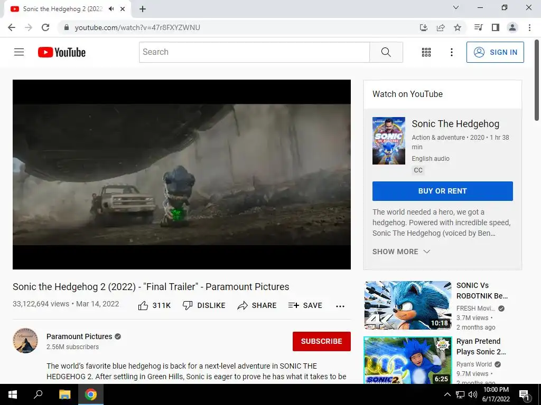Click the search magnifier button

pyautogui.click(x=386, y=52)
